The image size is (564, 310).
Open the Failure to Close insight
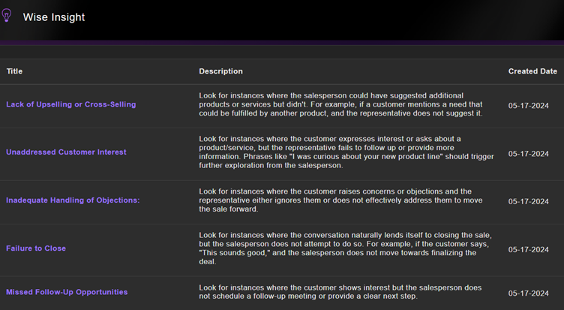click(x=36, y=248)
